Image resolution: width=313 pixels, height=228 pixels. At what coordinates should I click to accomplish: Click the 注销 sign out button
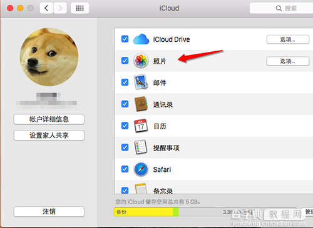point(49,212)
